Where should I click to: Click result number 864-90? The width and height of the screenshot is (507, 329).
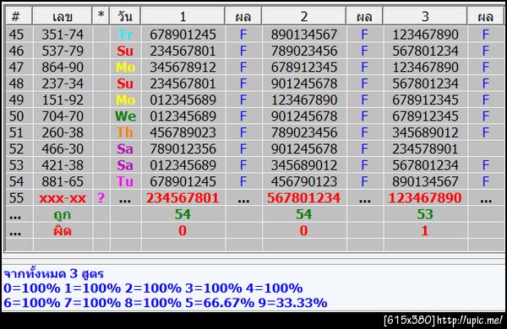63,67
